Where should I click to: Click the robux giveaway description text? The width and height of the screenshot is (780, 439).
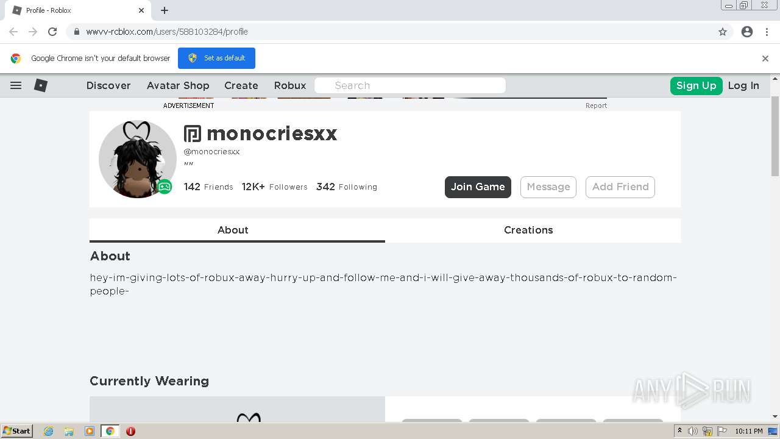tap(383, 284)
